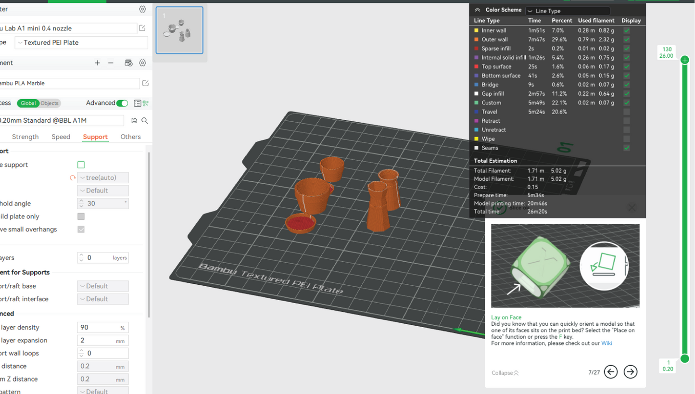Screen dimensions: 695x394
Task: Click Collapse to hide the tip panel
Action: pyautogui.click(x=505, y=373)
